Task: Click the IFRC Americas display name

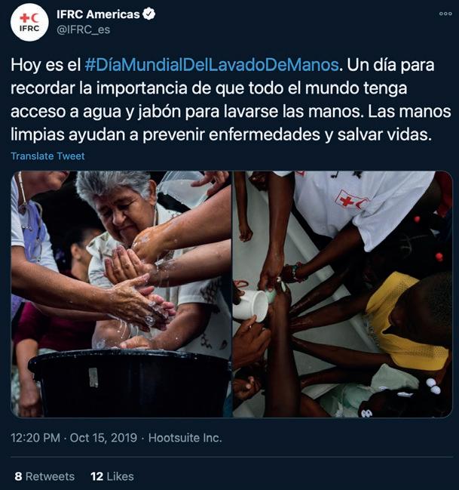Action: pyautogui.click(x=98, y=14)
